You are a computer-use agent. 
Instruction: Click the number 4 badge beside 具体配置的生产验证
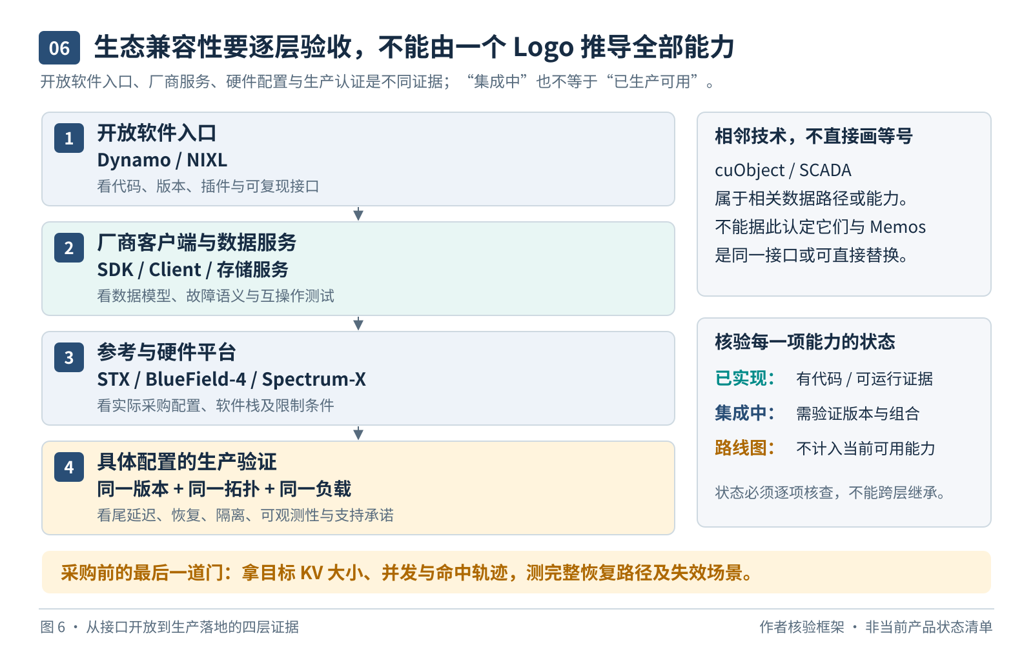tap(69, 467)
